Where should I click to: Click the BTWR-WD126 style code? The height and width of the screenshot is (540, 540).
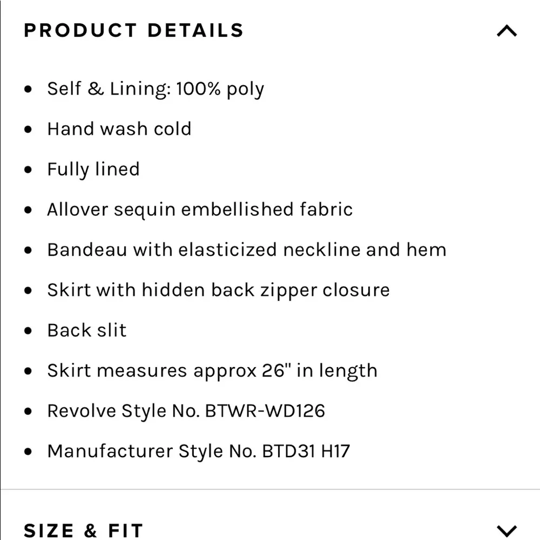pyautogui.click(x=265, y=411)
